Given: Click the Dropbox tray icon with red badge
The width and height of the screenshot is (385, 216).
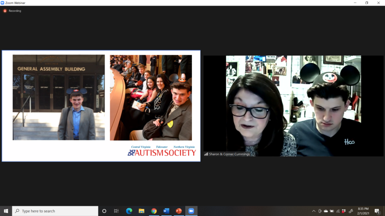Looking at the screenshot, I should [344, 211].
